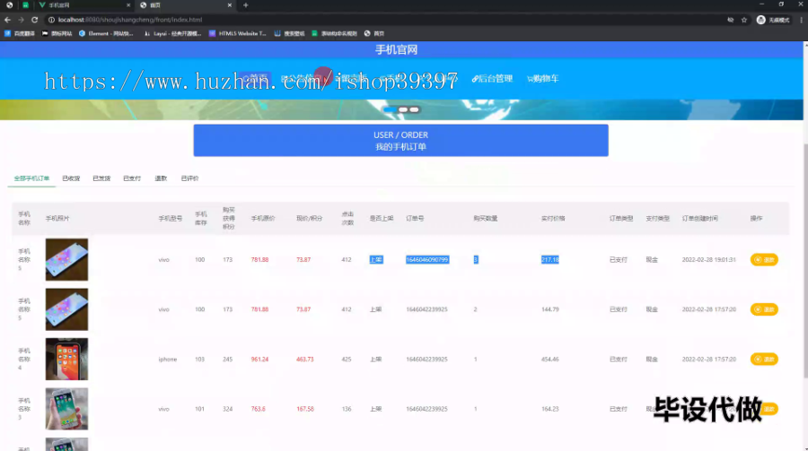Open the HTML5 Website bookmark

(x=238, y=33)
